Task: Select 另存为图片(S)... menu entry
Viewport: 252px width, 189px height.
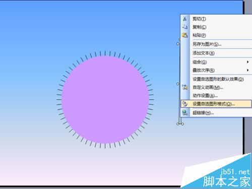Action: click(216, 44)
